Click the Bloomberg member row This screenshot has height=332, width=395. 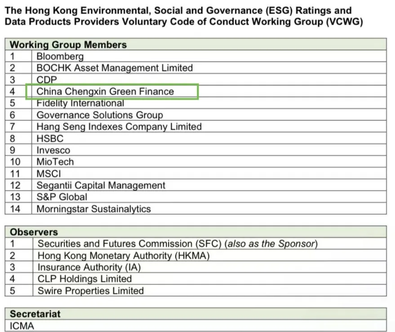coord(60,57)
